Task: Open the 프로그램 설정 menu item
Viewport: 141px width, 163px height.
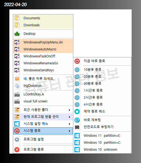Action: (43, 139)
